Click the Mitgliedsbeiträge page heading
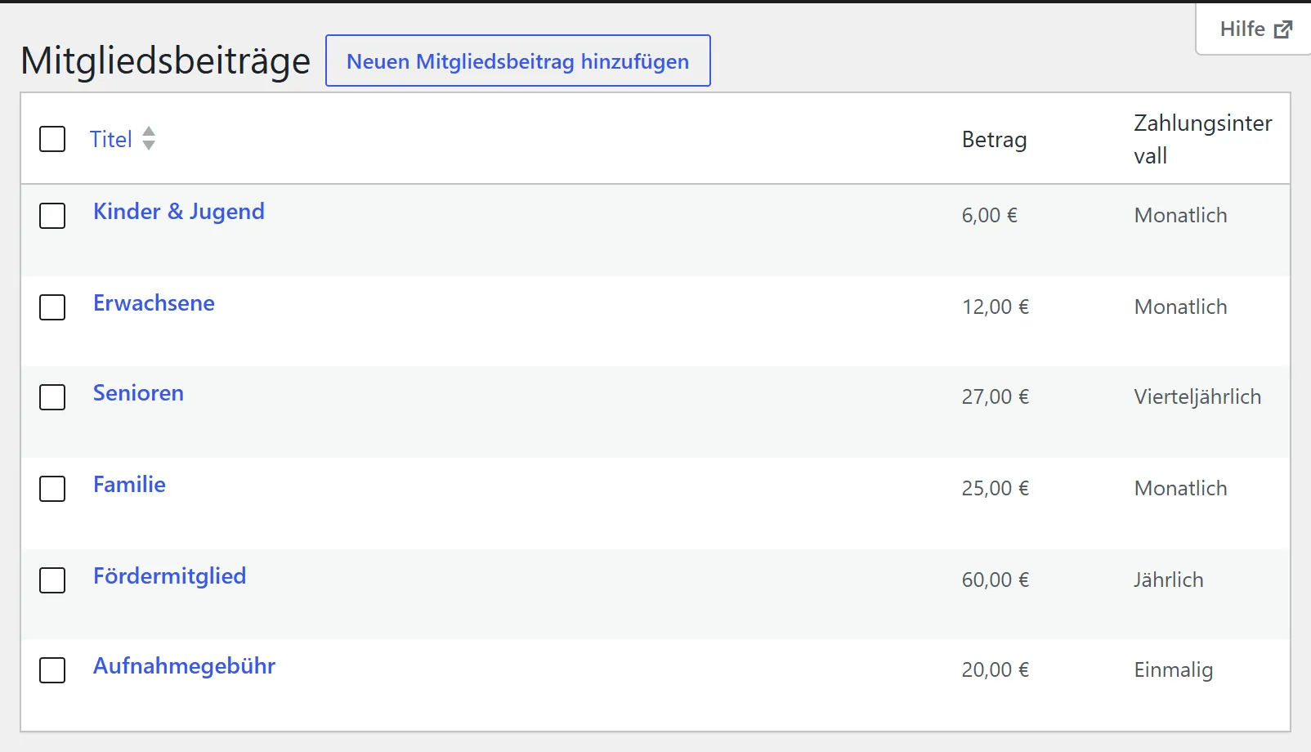The height and width of the screenshot is (752, 1311). pyautogui.click(x=166, y=61)
